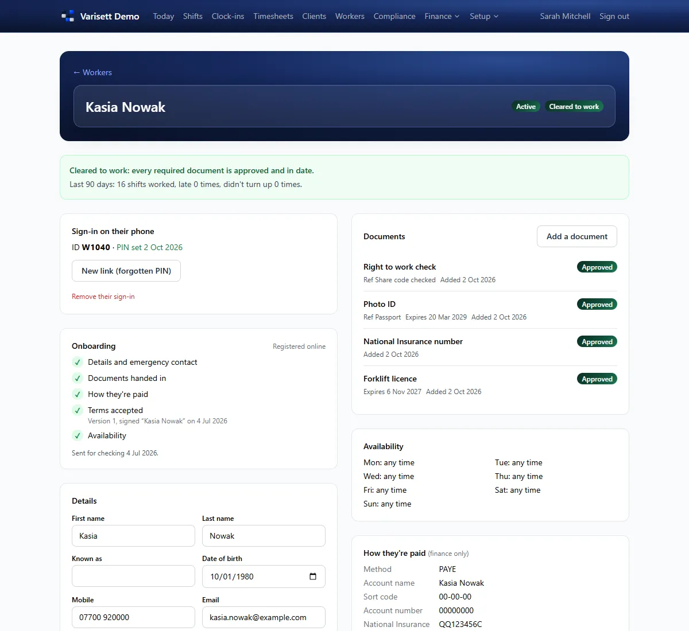Click the Date of birth field

coord(264,577)
